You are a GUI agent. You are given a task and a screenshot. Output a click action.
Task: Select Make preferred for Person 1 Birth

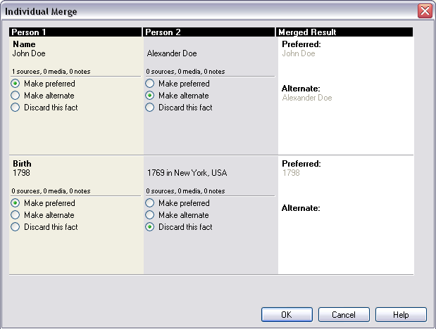pos(15,203)
